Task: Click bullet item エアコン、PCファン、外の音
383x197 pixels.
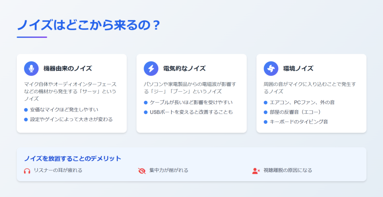Action: pyautogui.click(x=299, y=102)
